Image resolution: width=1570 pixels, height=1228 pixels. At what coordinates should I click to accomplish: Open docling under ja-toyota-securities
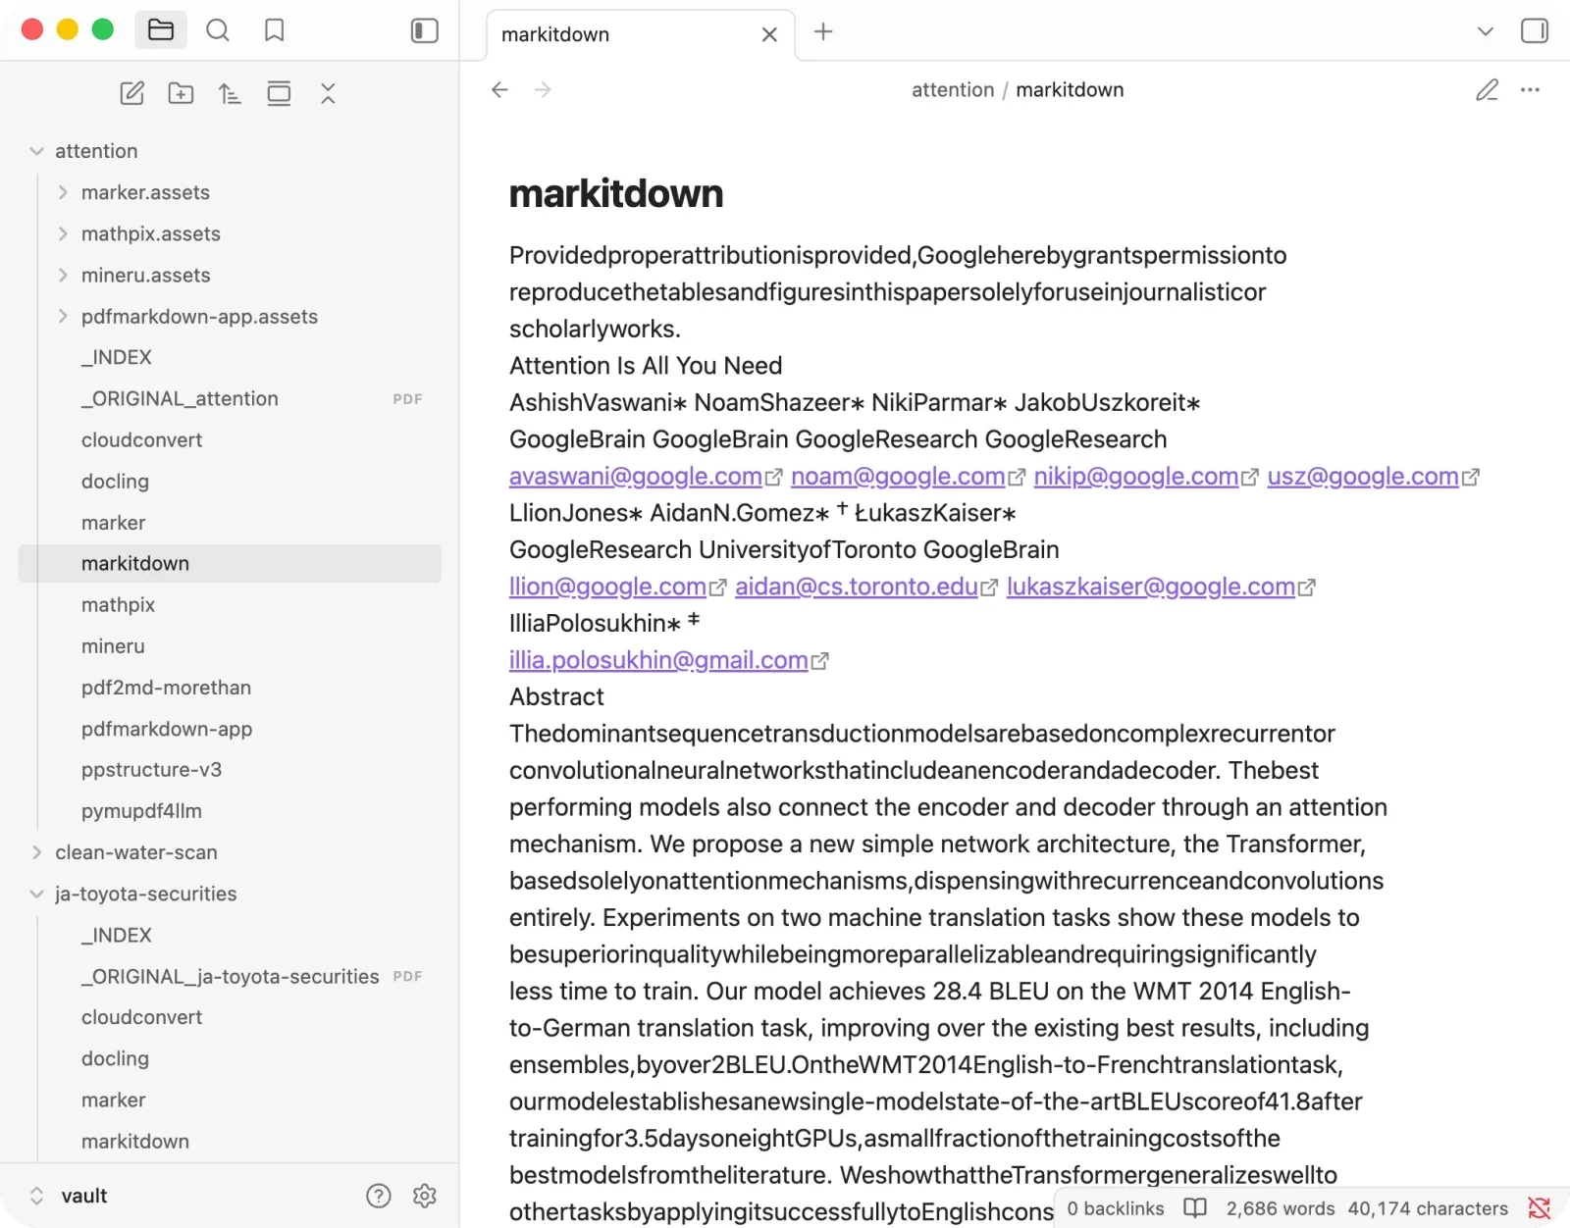point(230,1058)
